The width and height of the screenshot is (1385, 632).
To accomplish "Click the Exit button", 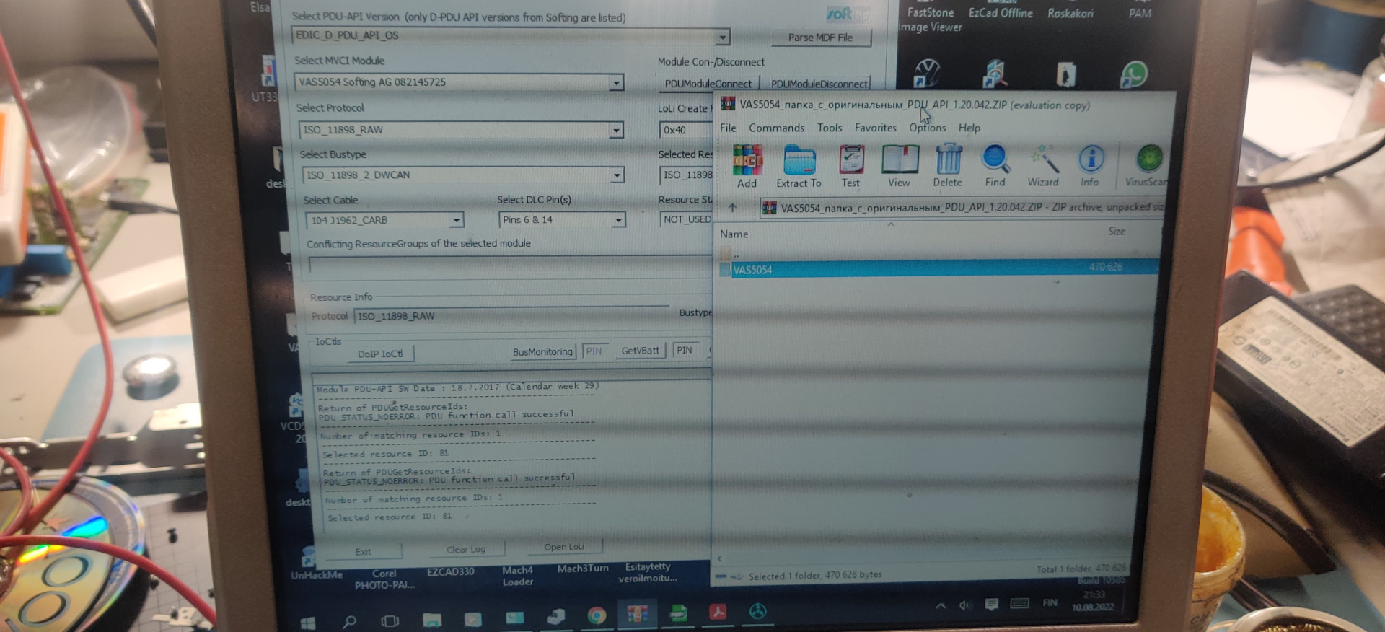I will (x=363, y=552).
